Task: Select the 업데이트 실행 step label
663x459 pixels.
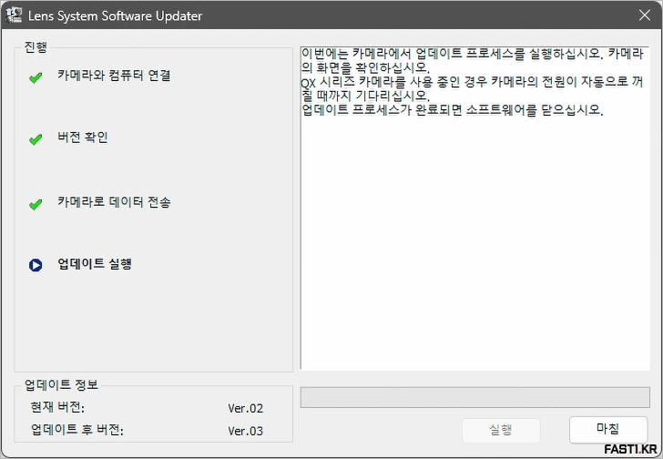Action: point(95,264)
